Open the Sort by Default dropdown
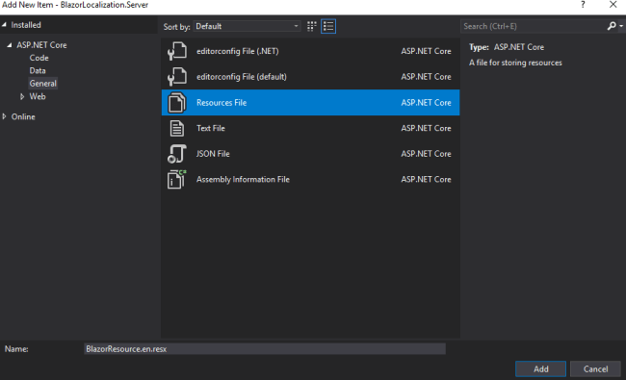Screen dimensions: 626x380 tap(247, 26)
